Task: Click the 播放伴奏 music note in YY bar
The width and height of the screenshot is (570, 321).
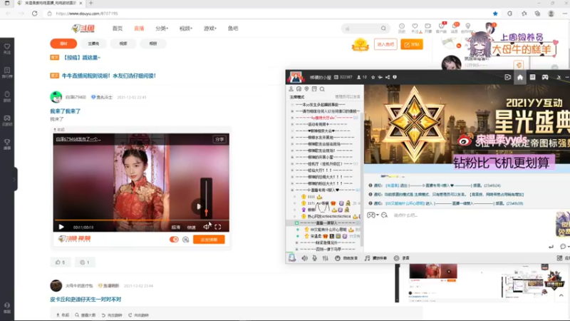Action: point(375,258)
